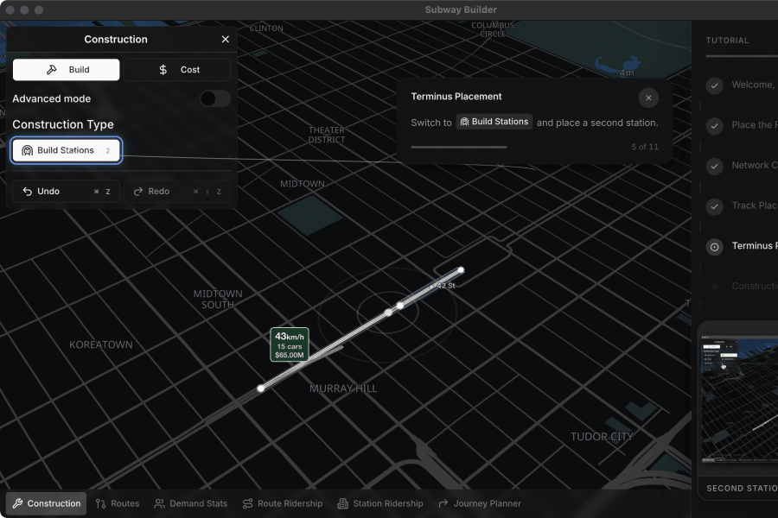This screenshot has width=778, height=518.
Task: Click the Subway Builder window title
Action: [461, 9]
